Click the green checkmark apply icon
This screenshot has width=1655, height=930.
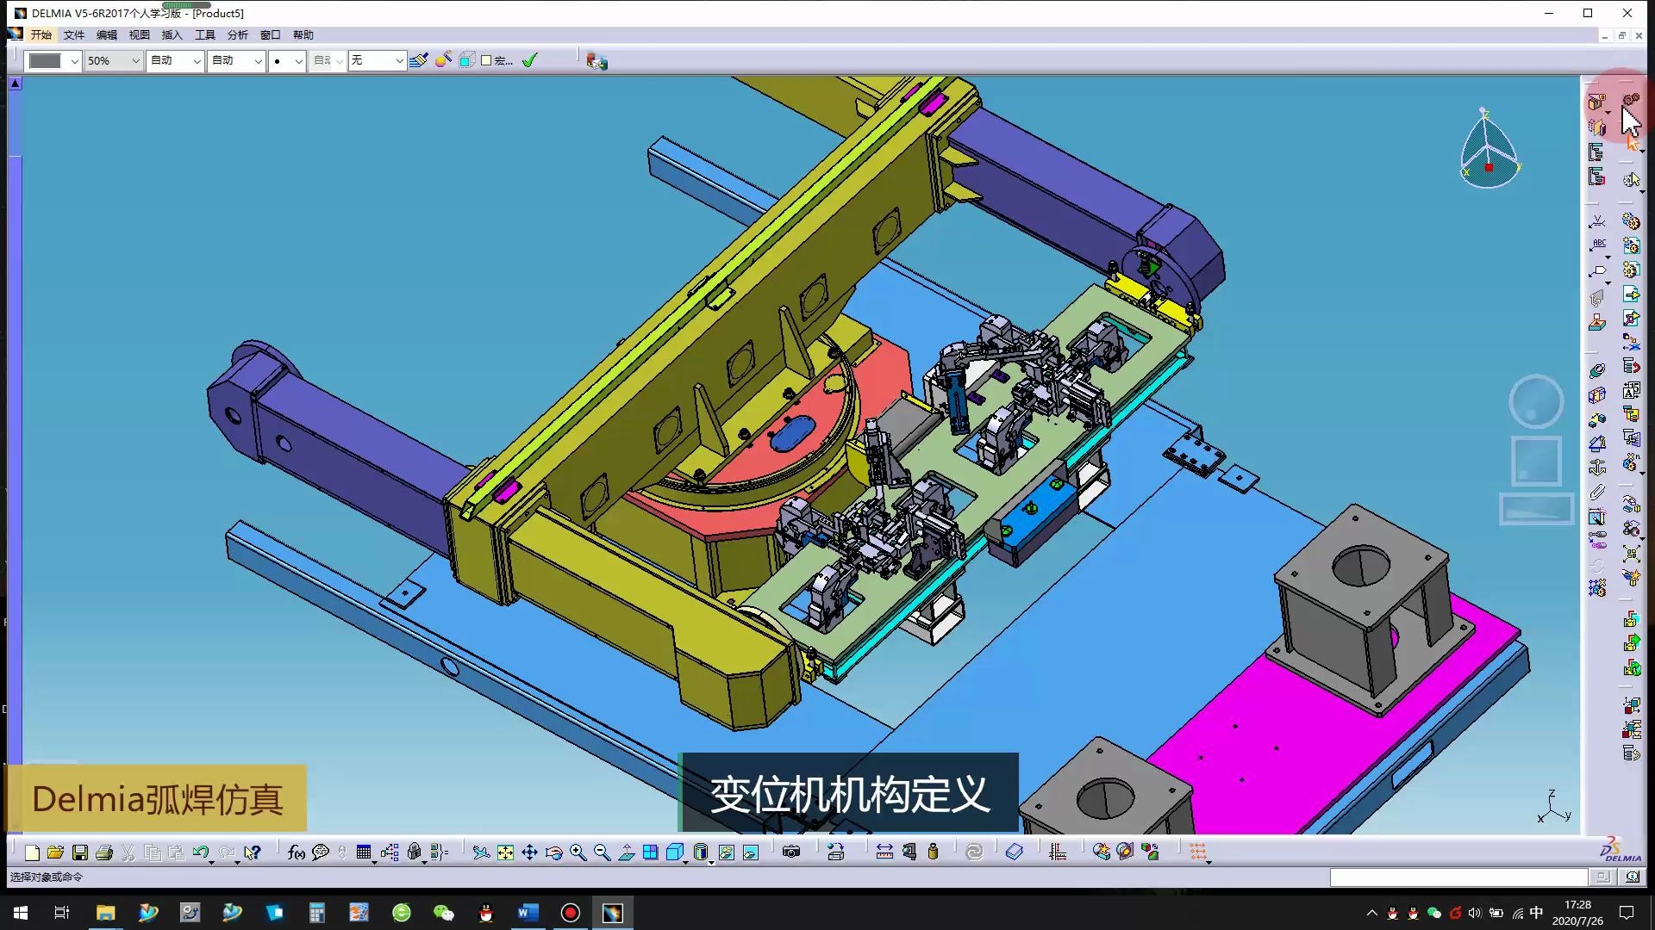[x=530, y=60]
